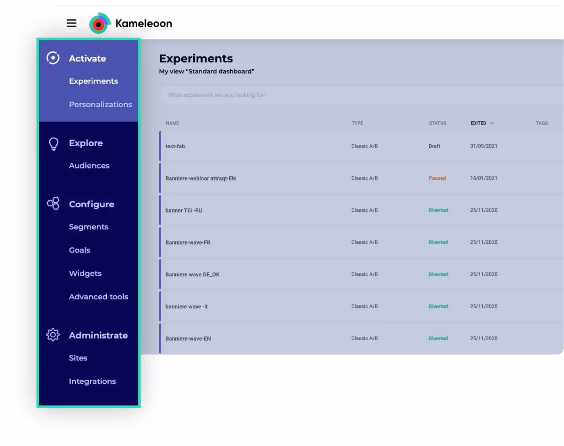Select the Explore lightbulb icon
This screenshot has width=564, height=446.
53,143
